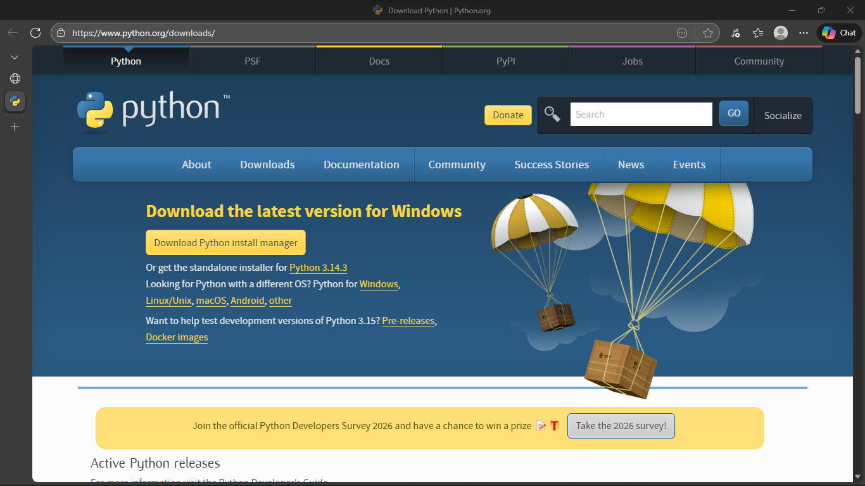Follow the Linux/Unix link
865x486 pixels.
pos(168,301)
